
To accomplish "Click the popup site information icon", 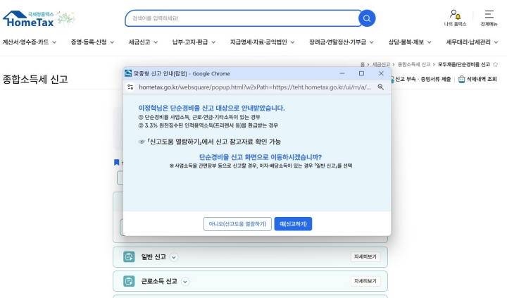I will 131,87.
